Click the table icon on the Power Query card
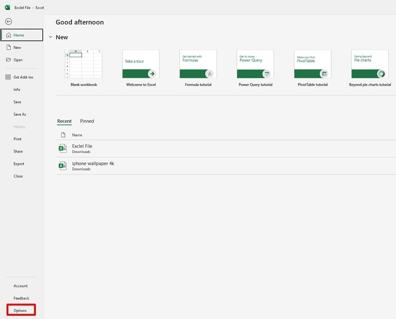The width and height of the screenshot is (396, 319). [x=266, y=73]
